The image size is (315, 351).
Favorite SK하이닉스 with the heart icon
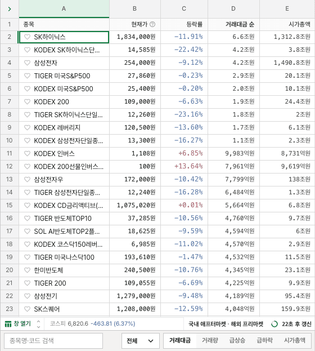click(27, 37)
